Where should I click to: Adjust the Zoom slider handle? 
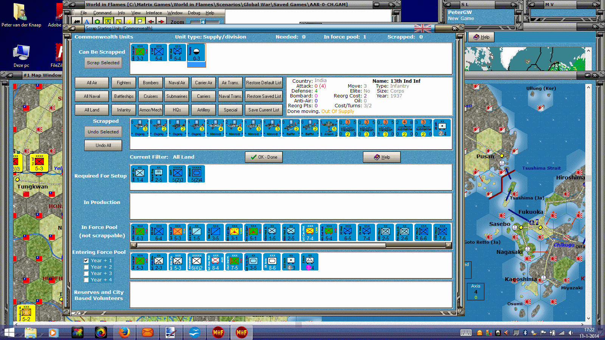tap(203, 22)
